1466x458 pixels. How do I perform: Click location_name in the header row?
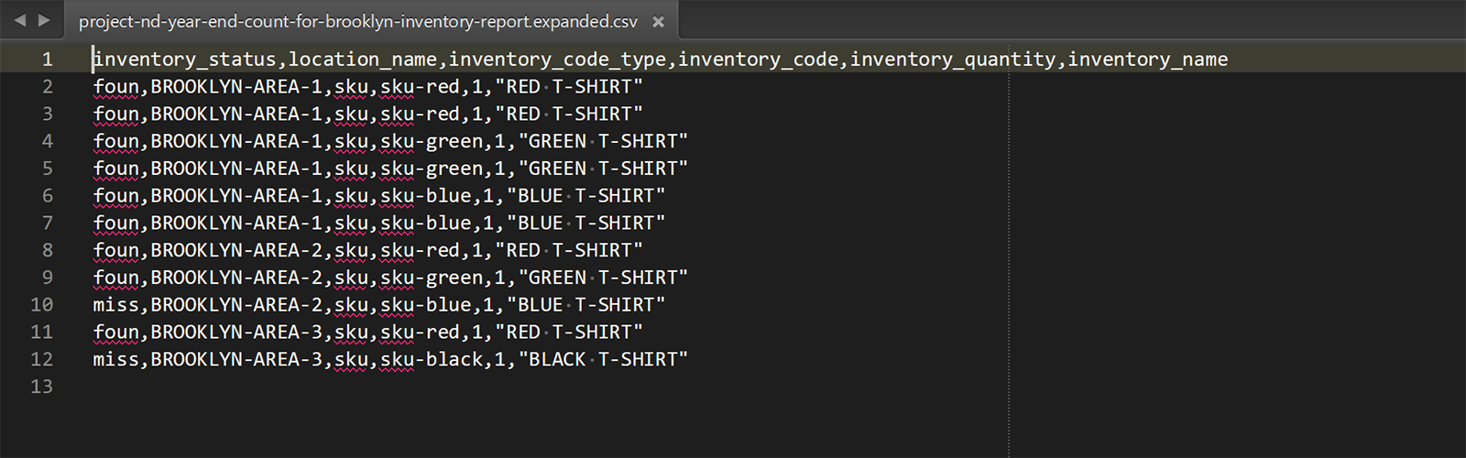tap(363, 60)
